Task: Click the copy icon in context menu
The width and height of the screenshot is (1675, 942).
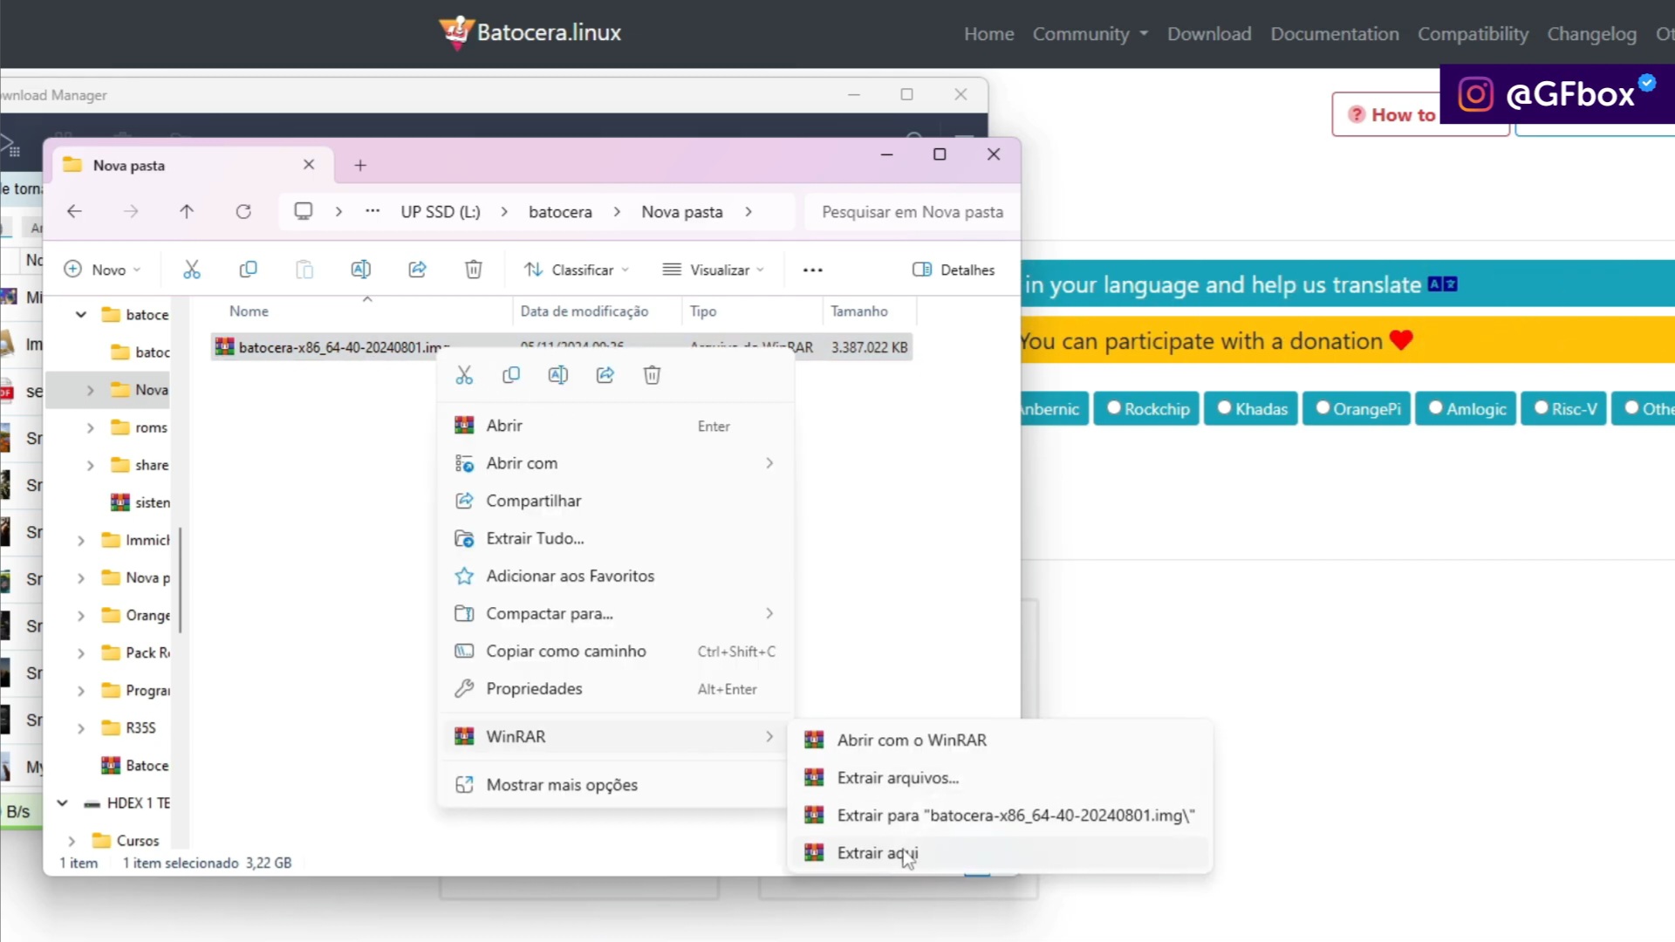Action: (x=511, y=375)
